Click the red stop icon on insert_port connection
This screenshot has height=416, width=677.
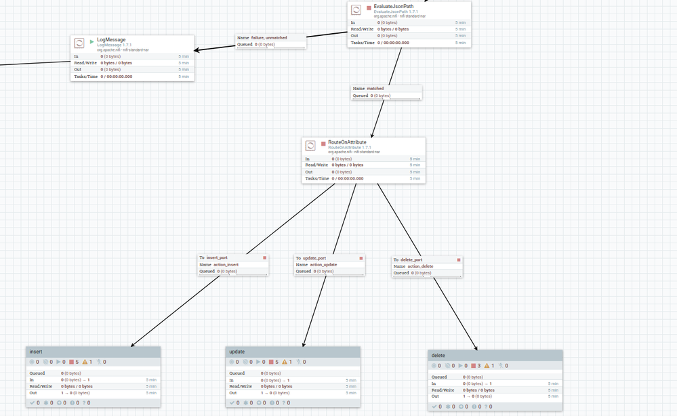click(265, 257)
